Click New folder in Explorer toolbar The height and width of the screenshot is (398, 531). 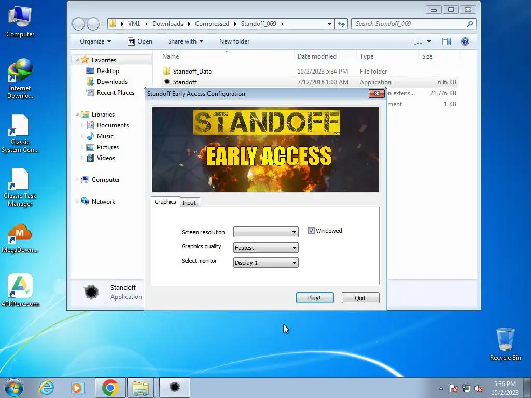point(234,41)
